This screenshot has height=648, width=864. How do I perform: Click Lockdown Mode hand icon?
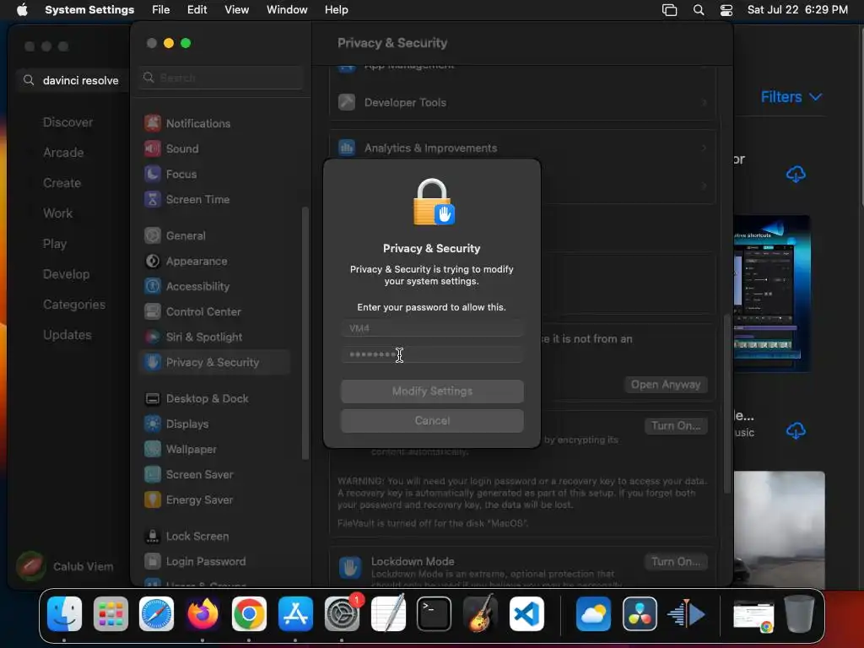350,567
